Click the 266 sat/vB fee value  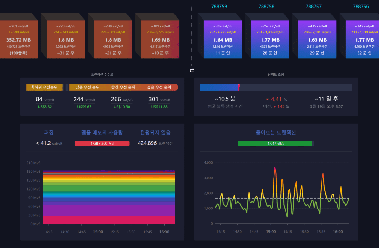click(122, 100)
